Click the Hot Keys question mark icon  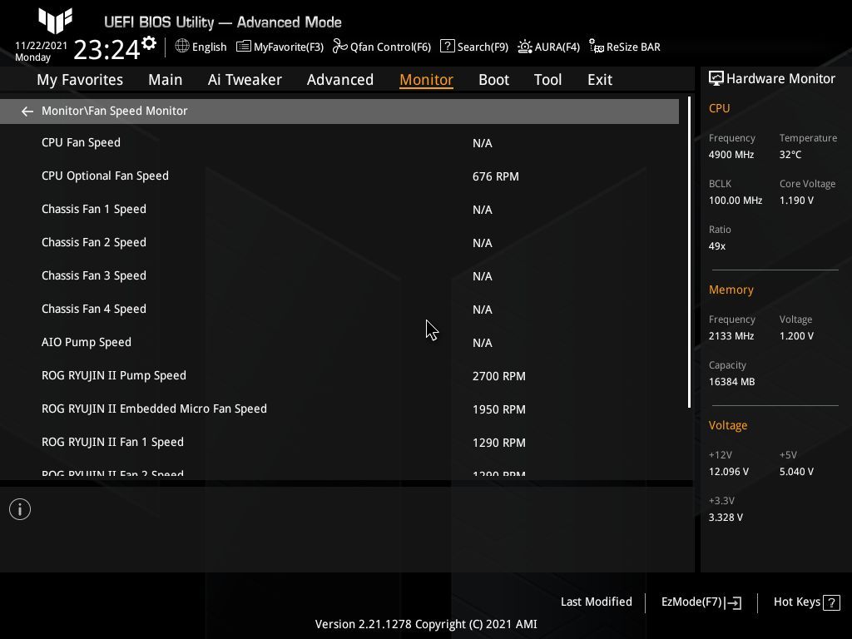point(831,602)
